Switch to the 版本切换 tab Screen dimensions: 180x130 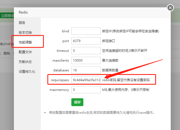(x=25, y=32)
